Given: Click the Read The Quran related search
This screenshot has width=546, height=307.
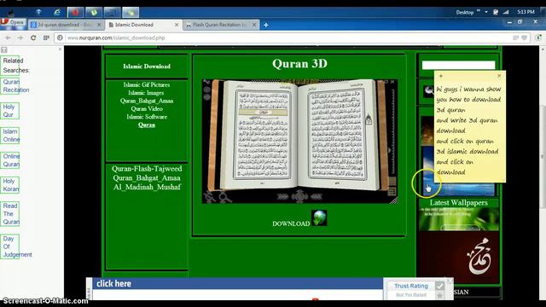Looking at the screenshot, I should tap(11, 214).
